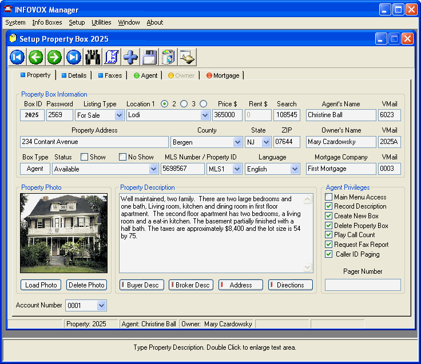Open the Utilities menu

pos(101,22)
